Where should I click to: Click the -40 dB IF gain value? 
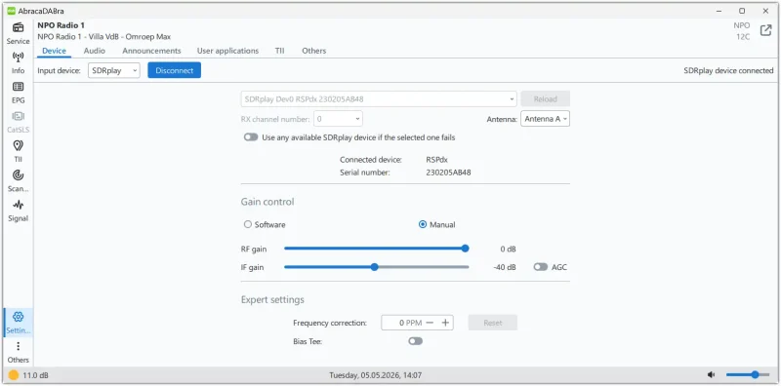click(x=505, y=267)
